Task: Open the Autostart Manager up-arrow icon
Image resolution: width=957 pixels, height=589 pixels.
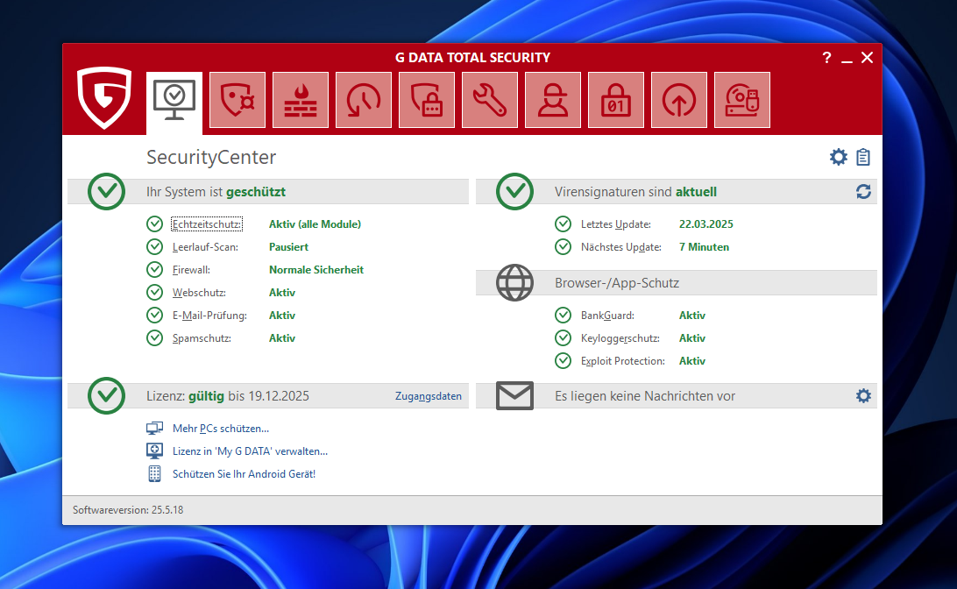Action: tap(679, 100)
